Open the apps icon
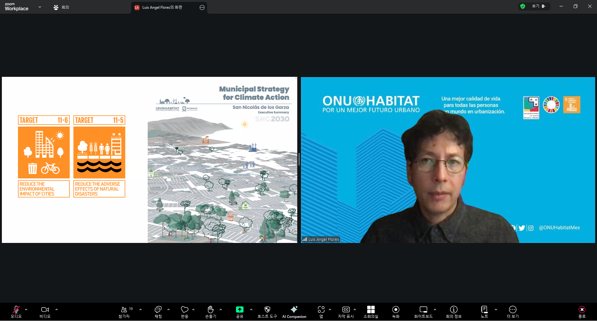 321,309
